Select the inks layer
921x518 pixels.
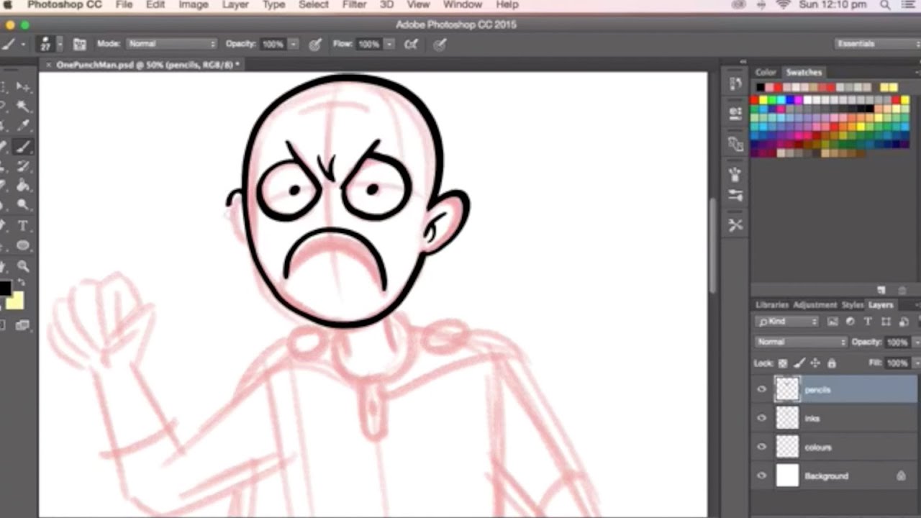[835, 419]
